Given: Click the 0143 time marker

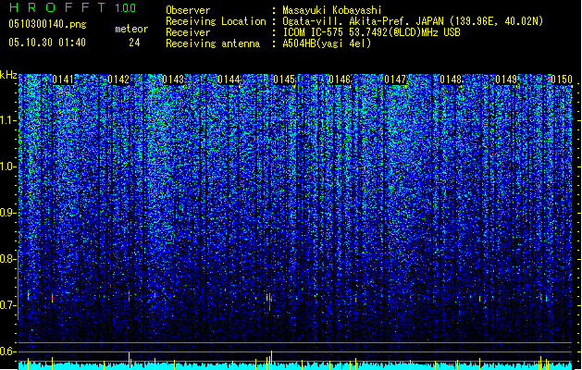Looking at the screenshot, I should (x=173, y=80).
